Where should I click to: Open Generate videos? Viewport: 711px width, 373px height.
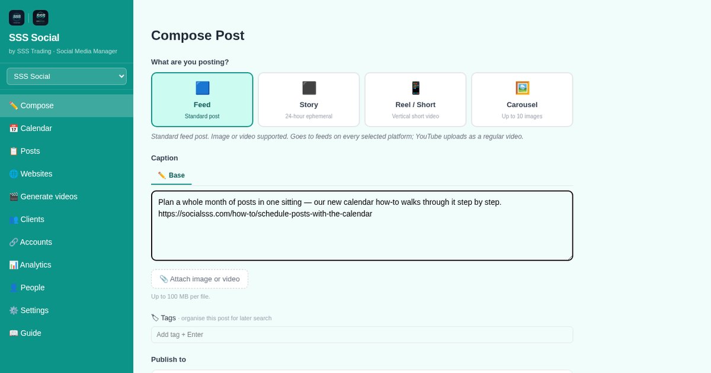(x=66, y=197)
